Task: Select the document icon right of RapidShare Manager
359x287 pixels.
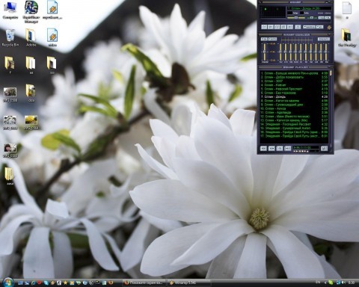Action: coord(52,10)
